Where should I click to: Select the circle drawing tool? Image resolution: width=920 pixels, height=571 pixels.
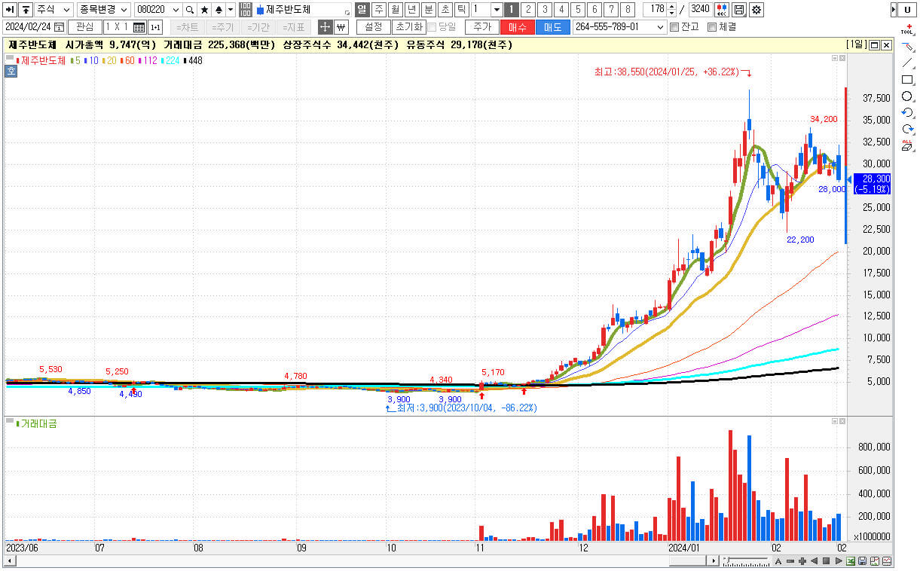pyautogui.click(x=908, y=96)
